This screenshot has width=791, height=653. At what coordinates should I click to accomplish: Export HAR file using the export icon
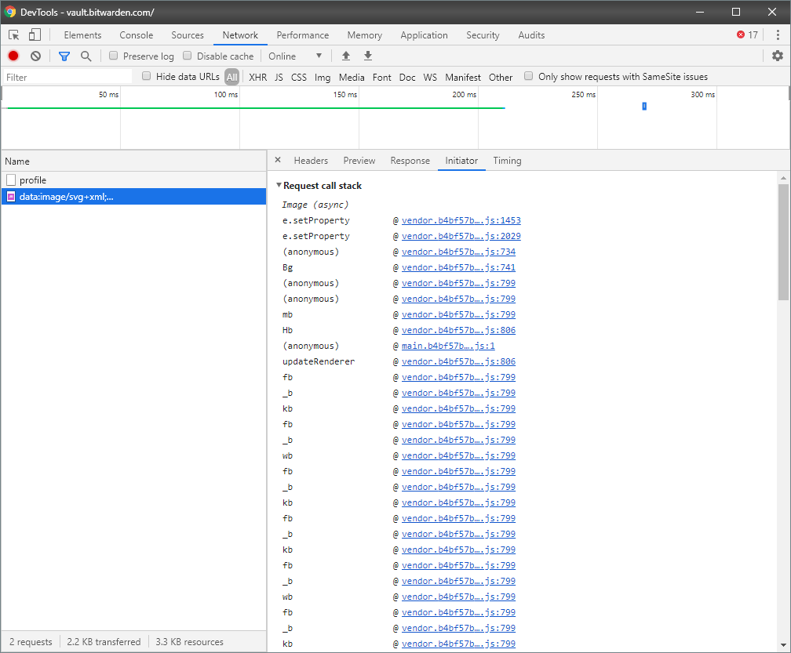[367, 56]
